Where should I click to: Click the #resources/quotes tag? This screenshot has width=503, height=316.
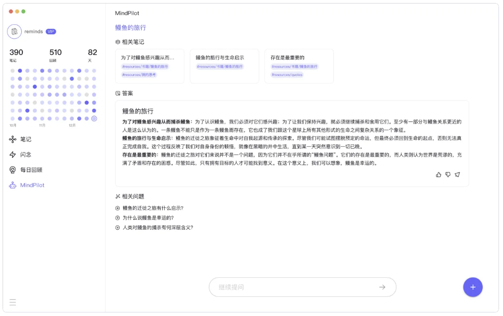287,75
